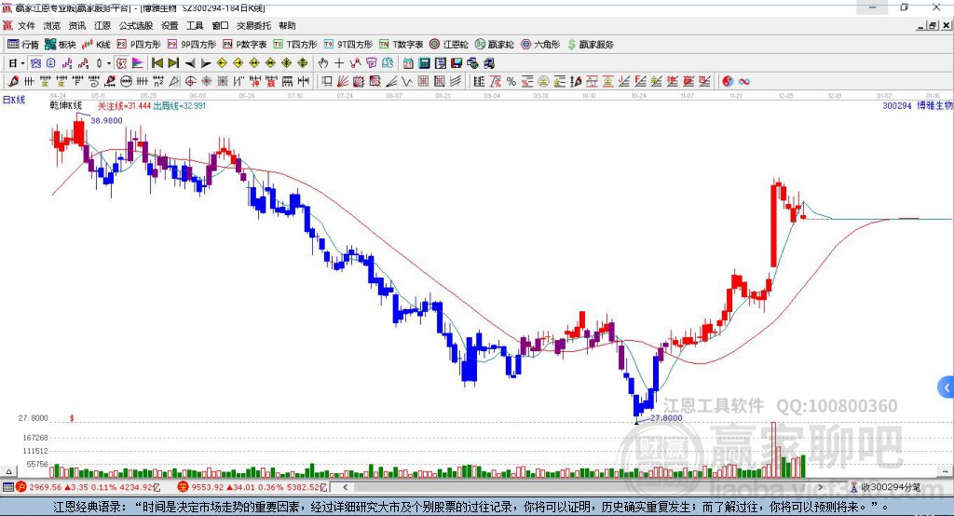Expand the candlestick type dropdown arrow
This screenshot has width=954, height=516.
click(x=109, y=62)
